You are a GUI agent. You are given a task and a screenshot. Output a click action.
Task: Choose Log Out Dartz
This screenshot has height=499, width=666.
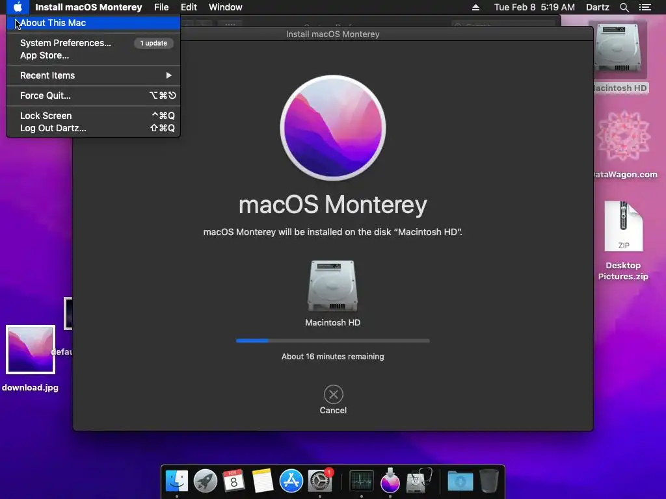(x=93, y=128)
